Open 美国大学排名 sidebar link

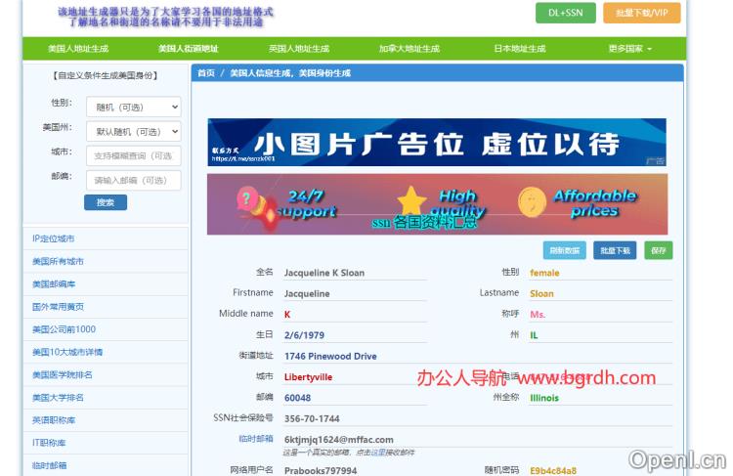pos(58,398)
